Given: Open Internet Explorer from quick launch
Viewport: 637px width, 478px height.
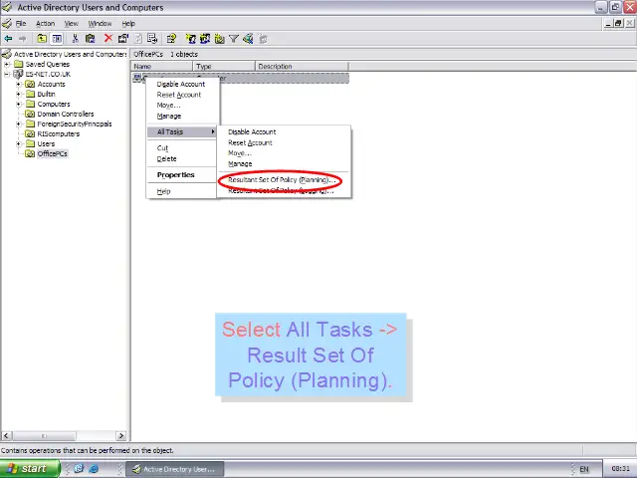Looking at the screenshot, I should (94, 469).
